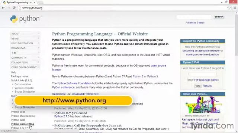
Task: Expand the arrow beside DOWNLOAD
Action: tap(38, 48)
